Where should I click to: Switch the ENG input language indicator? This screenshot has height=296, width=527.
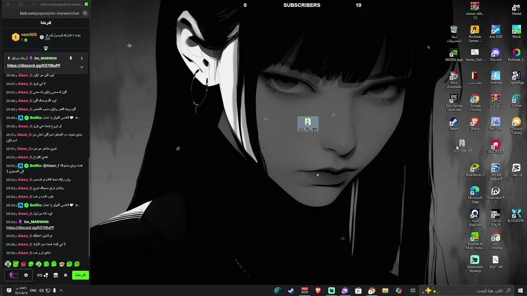coord(33,291)
